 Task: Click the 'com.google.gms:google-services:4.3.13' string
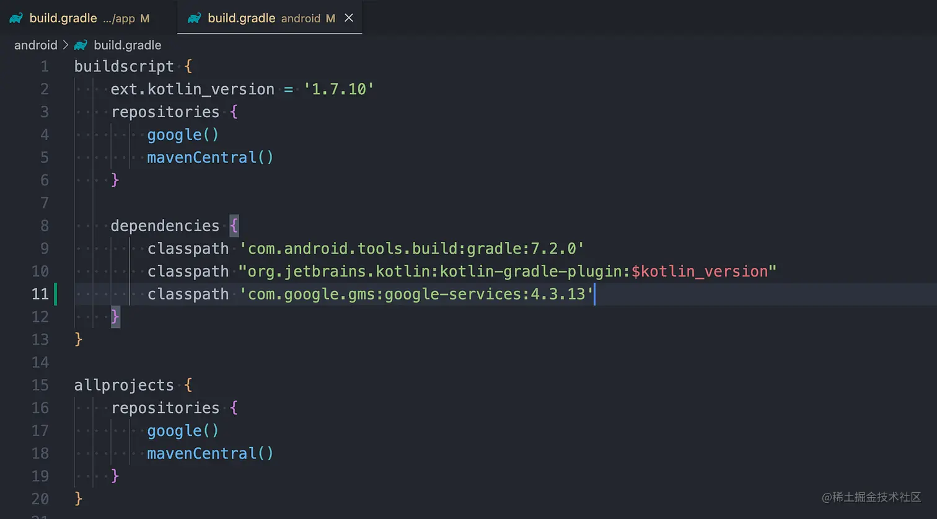(416, 294)
